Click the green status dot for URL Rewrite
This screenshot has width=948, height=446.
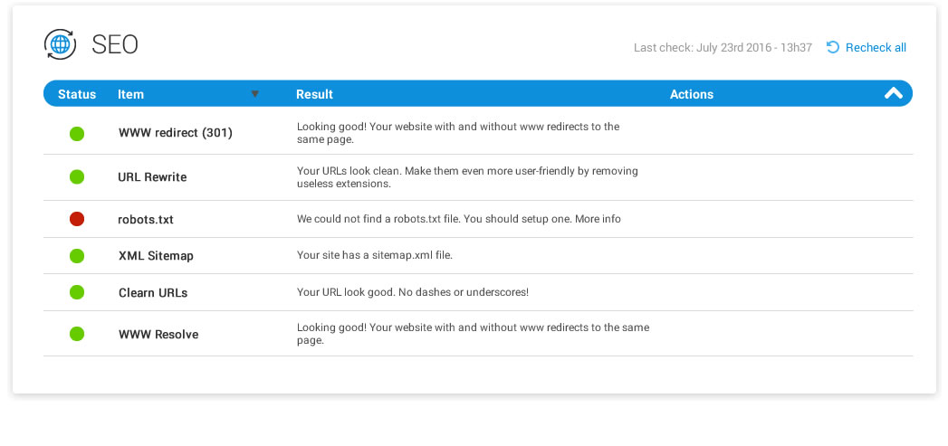point(77,177)
